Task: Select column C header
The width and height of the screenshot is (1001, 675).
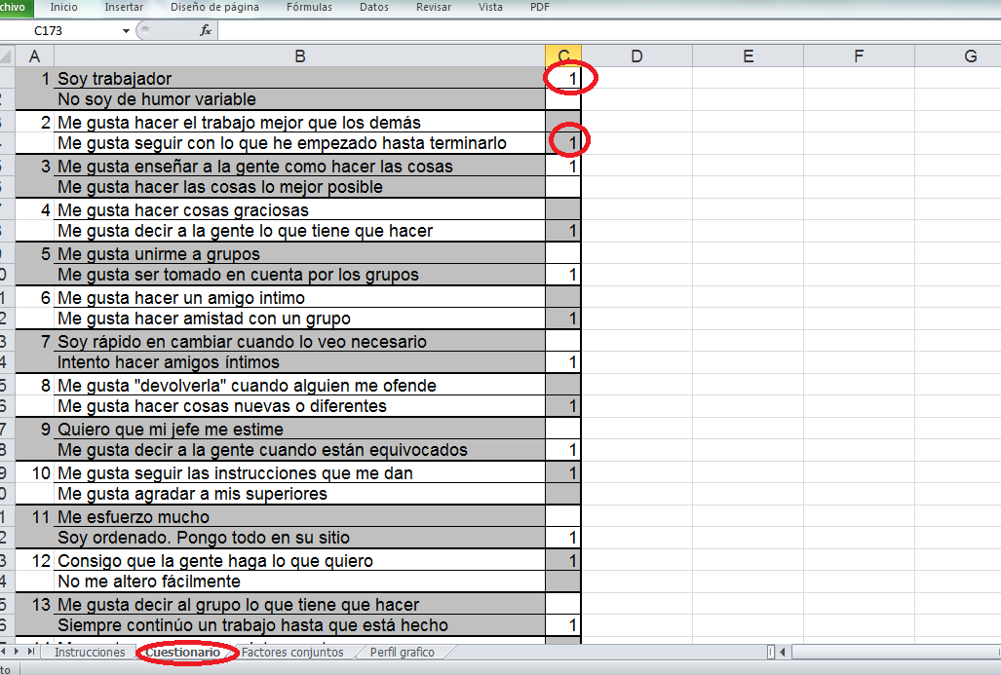Action: pyautogui.click(x=563, y=56)
